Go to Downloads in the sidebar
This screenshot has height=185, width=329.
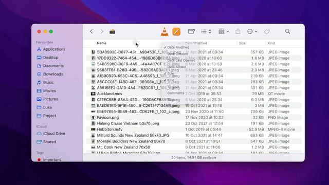pos(50,74)
